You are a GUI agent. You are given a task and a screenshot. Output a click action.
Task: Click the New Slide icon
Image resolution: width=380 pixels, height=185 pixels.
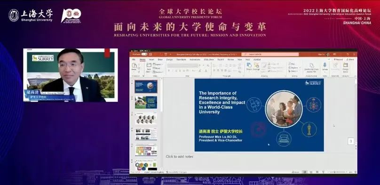tap(149, 67)
